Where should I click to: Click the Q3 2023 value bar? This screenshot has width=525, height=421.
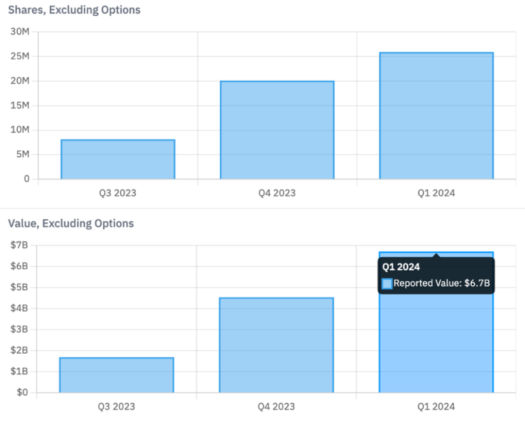[x=116, y=375]
